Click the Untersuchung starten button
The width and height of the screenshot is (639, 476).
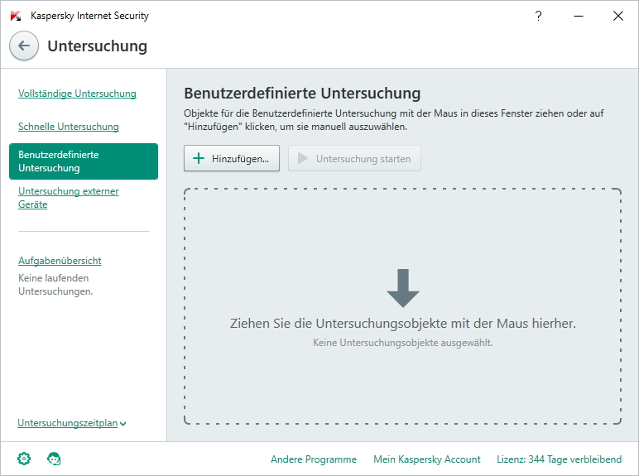[x=354, y=158]
